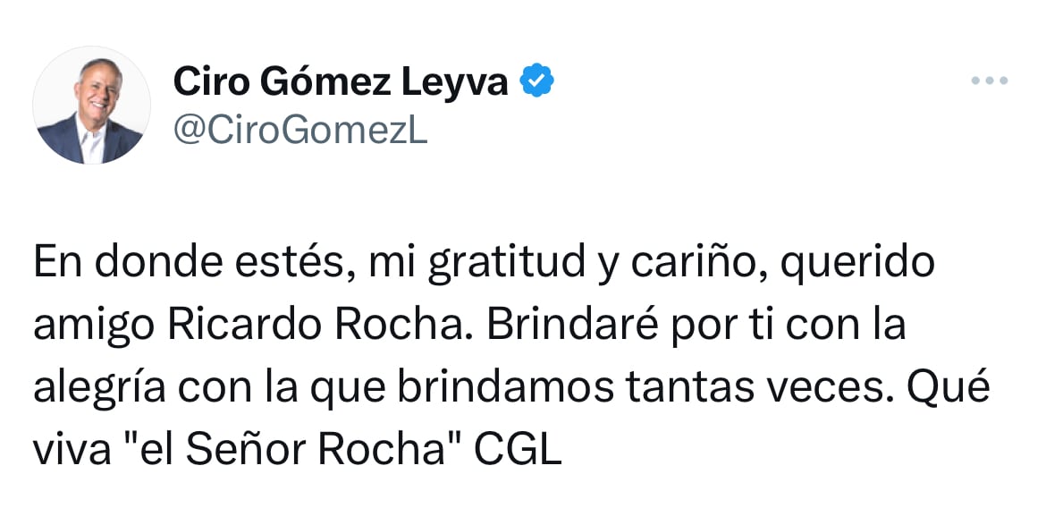
Task: Open Ciro Gómez Leyva's profile picture
Action: point(91,106)
